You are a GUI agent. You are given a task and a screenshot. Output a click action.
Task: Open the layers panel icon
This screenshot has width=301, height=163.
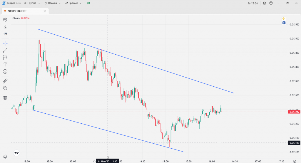tap(5, 157)
